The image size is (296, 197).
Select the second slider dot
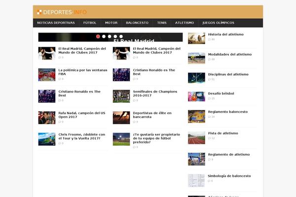point(104,36)
